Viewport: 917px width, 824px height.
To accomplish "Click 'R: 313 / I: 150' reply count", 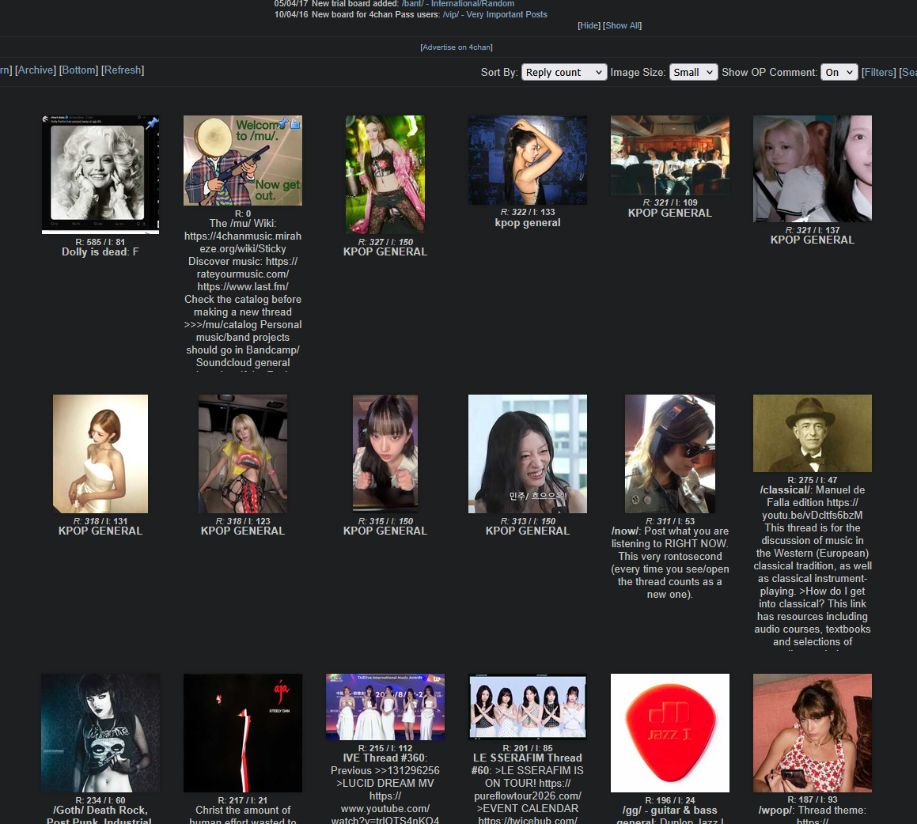I will 528,521.
